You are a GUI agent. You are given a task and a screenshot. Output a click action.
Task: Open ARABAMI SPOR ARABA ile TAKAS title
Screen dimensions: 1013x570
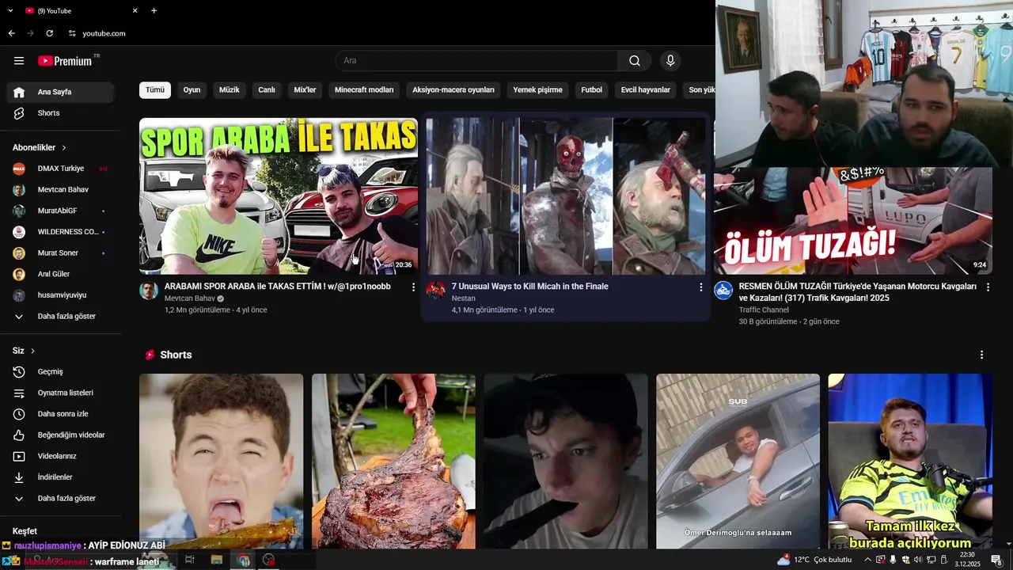278,287
